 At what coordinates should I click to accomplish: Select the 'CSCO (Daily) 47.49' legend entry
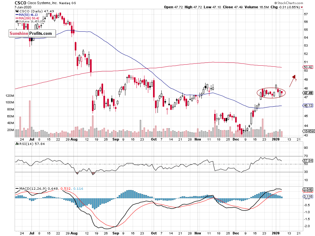[37, 11]
